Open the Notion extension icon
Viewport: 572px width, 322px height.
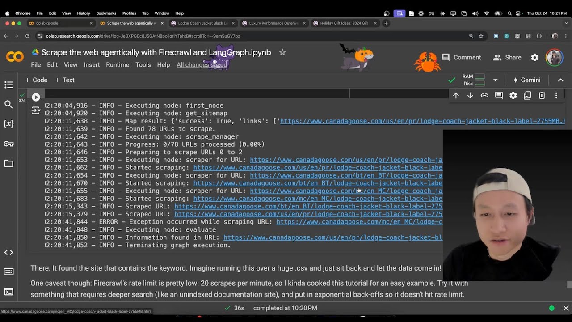[x=517, y=36]
